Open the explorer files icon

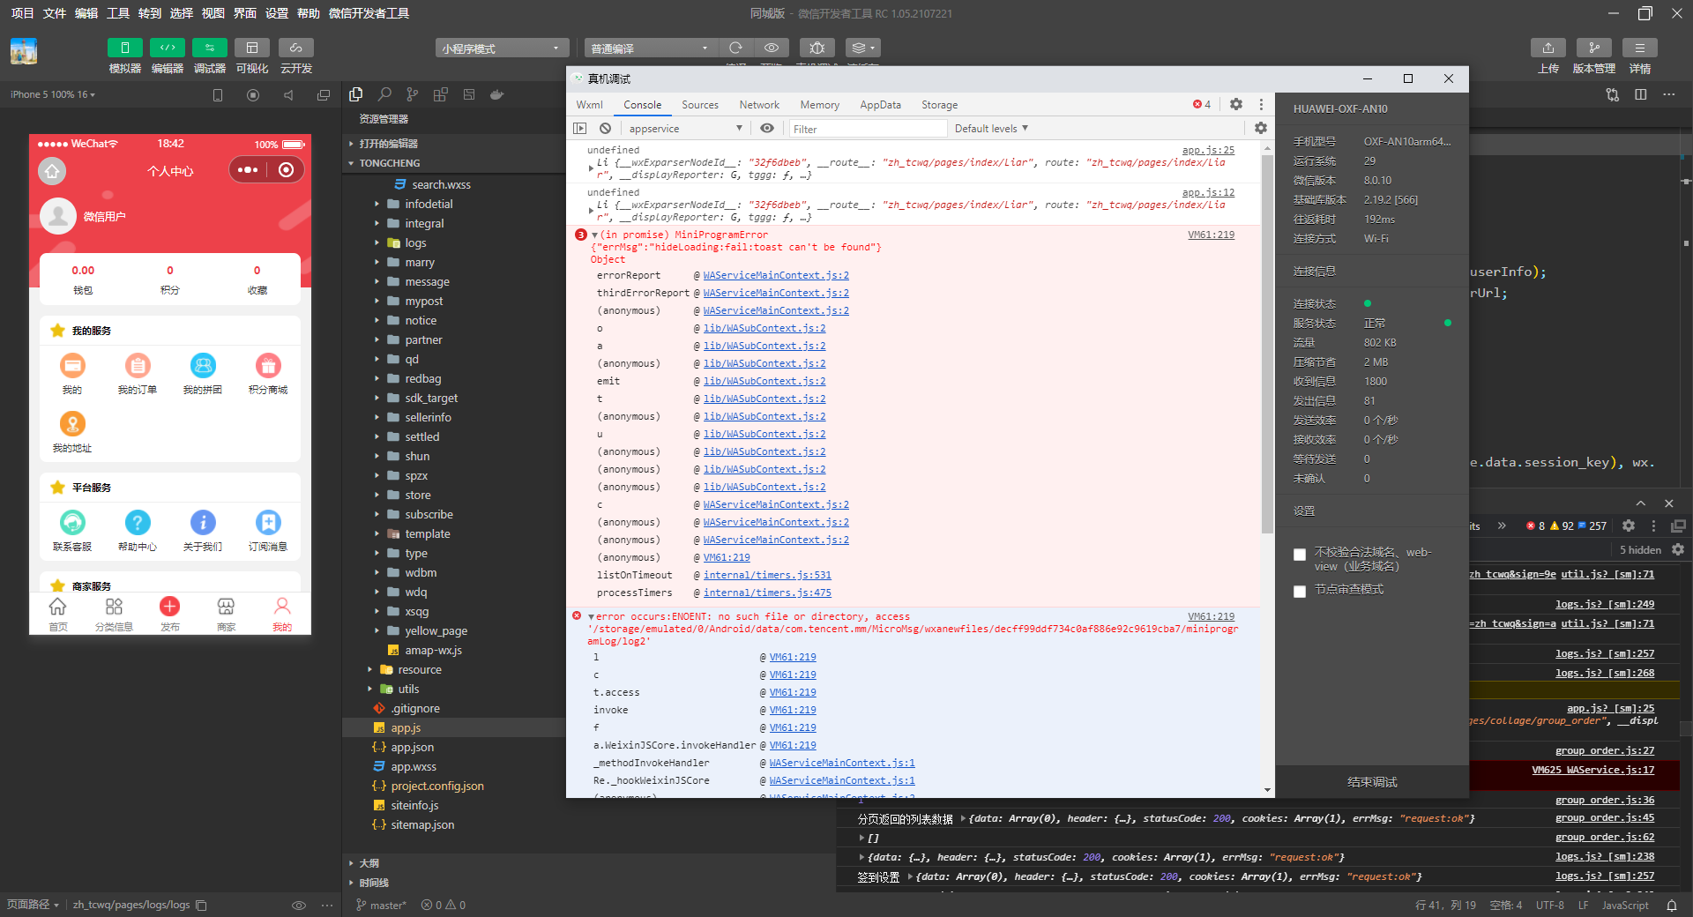click(x=356, y=94)
